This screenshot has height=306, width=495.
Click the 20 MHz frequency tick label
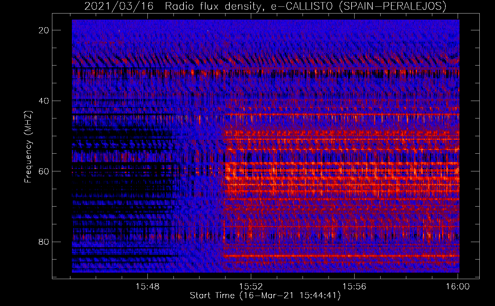coord(44,30)
